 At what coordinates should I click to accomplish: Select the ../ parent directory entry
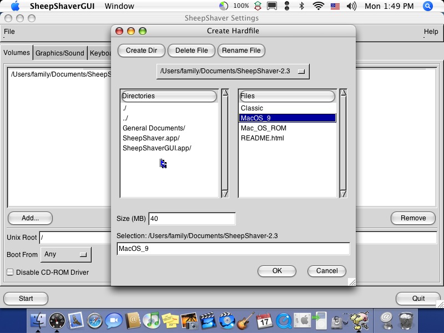125,118
